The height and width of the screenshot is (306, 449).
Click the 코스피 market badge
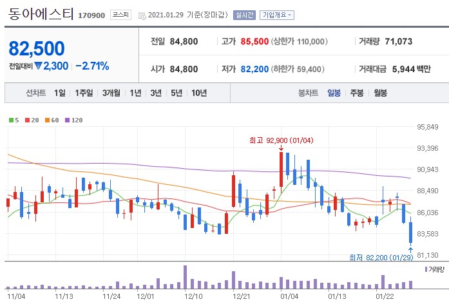point(120,15)
